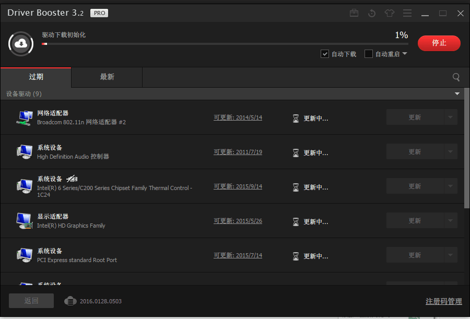This screenshot has height=319, width=470.
Task: Open update dropdown arrow for PCI Express Root Port
Action: point(451,255)
